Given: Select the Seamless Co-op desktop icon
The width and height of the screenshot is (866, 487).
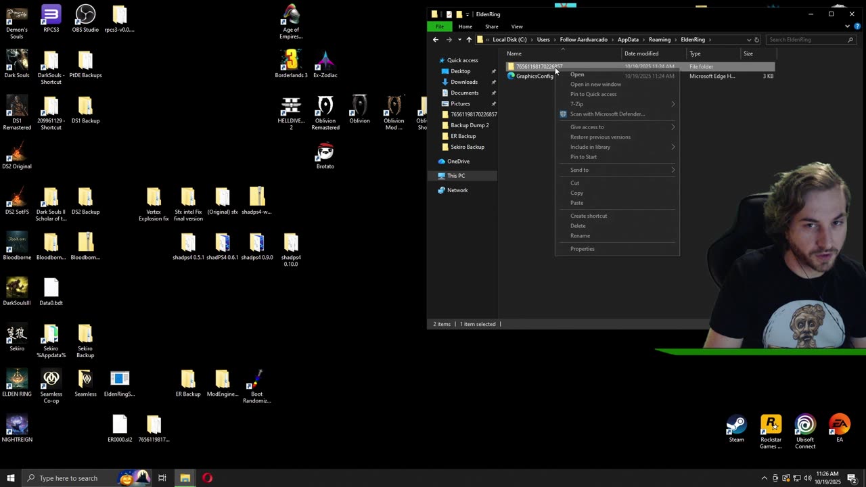Looking at the screenshot, I should click(x=51, y=379).
